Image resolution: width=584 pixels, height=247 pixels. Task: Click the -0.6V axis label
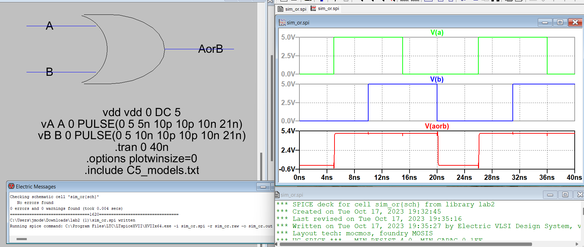point(287,169)
